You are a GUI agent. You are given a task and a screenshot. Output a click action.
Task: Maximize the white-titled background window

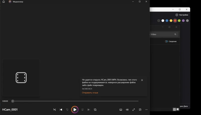pos(180,9)
